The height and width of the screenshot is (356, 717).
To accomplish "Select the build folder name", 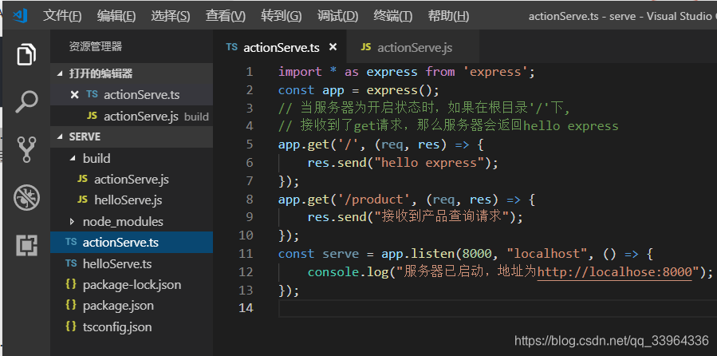I will pos(97,158).
